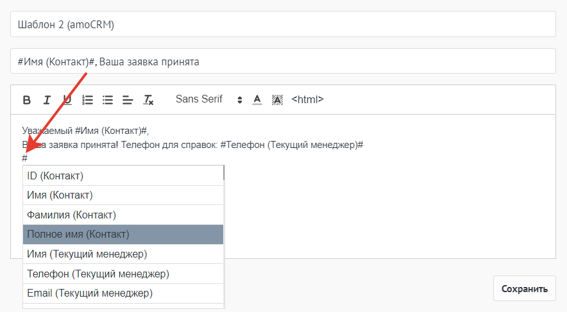The height and width of the screenshot is (312, 567).
Task: Open the text alignment option
Action: [128, 100]
